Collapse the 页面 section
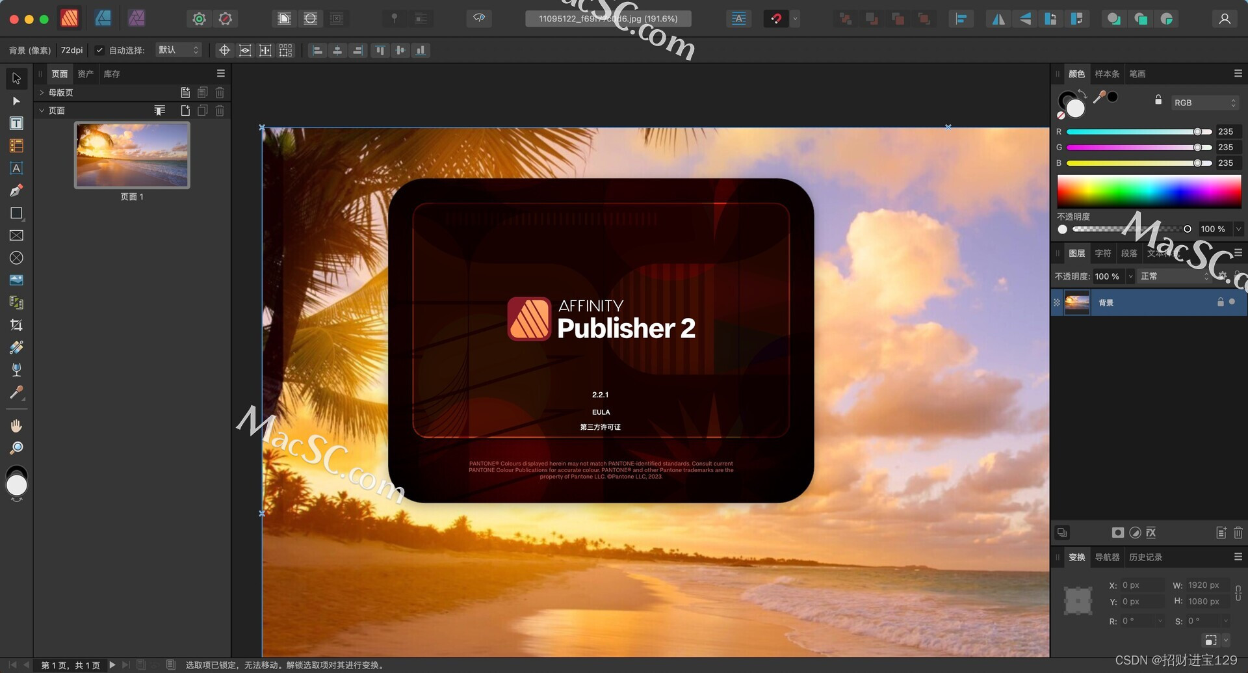Viewport: 1248px width, 673px height. coord(42,111)
